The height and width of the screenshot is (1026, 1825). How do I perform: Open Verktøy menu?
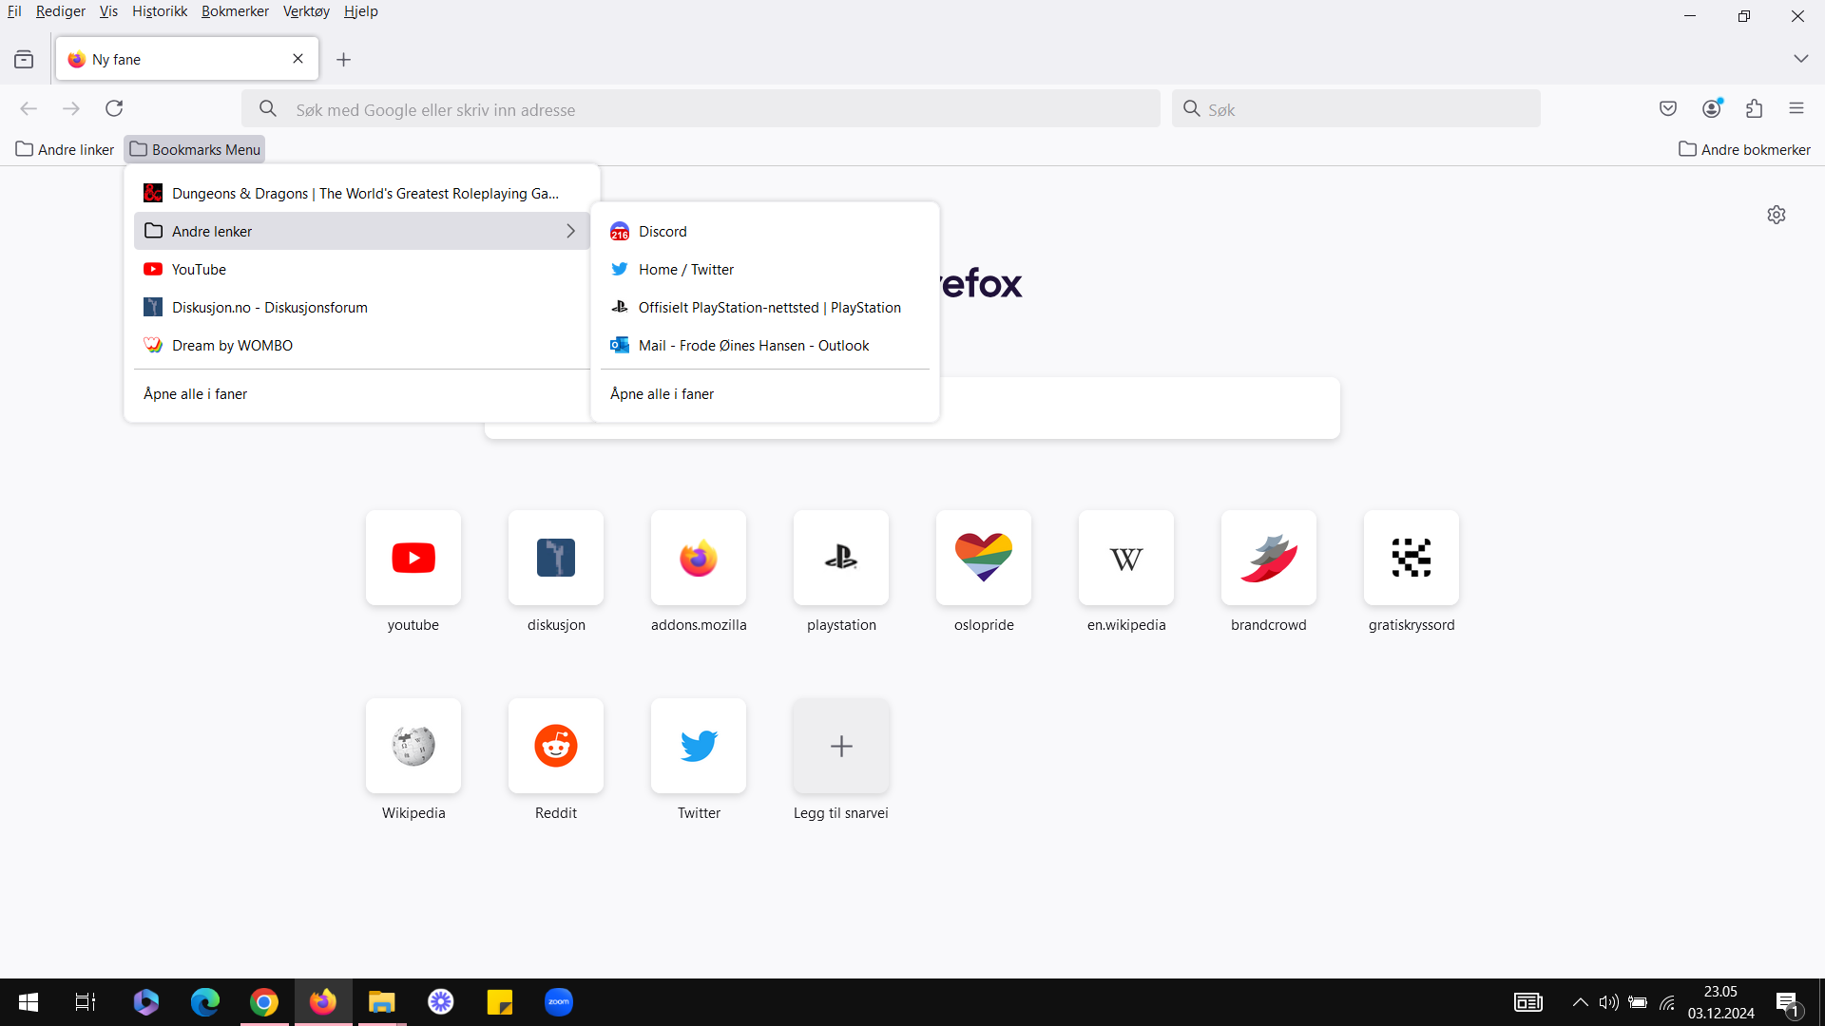click(x=306, y=11)
